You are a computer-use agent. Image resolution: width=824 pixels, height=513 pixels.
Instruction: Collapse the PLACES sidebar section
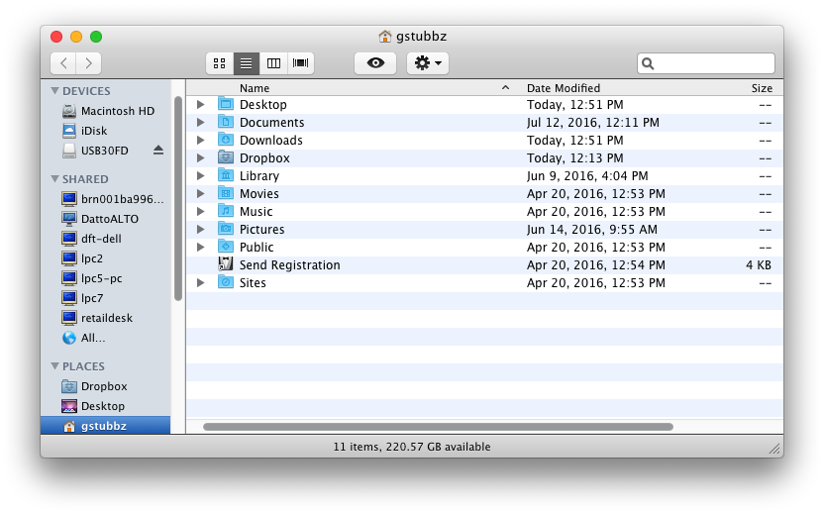54,365
